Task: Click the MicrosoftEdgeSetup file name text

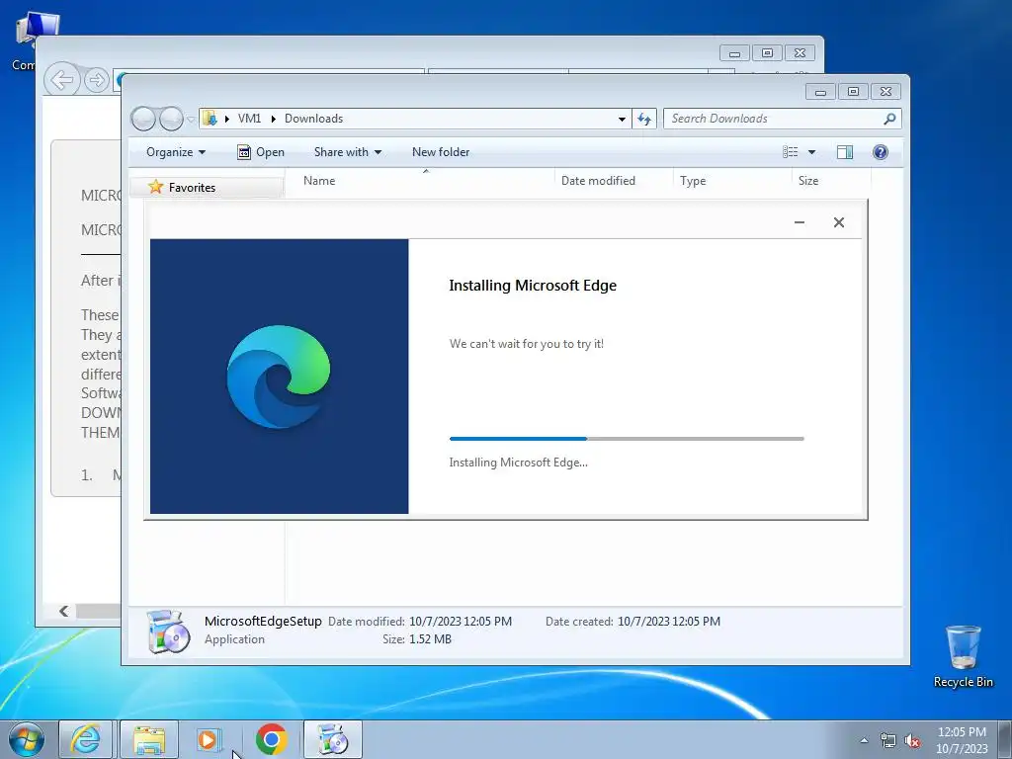Action: click(x=263, y=621)
